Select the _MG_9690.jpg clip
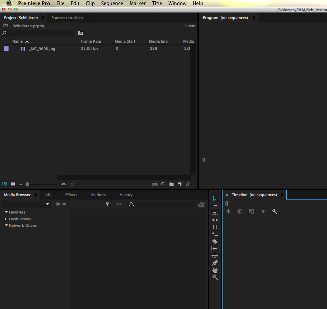327x309 pixels. pyautogui.click(x=42, y=49)
